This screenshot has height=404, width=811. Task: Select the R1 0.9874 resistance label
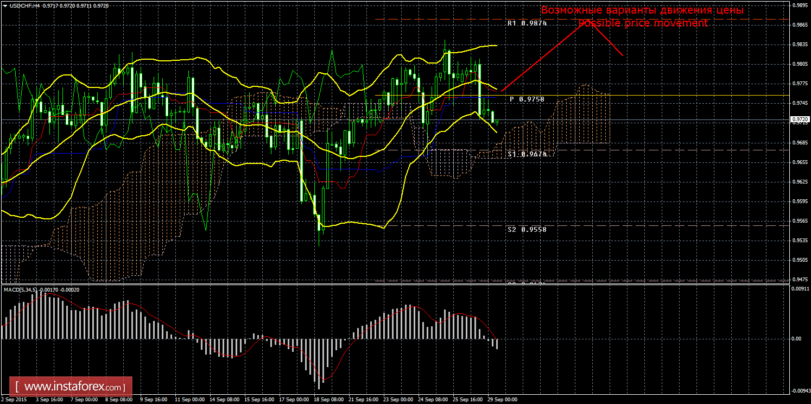(x=527, y=23)
